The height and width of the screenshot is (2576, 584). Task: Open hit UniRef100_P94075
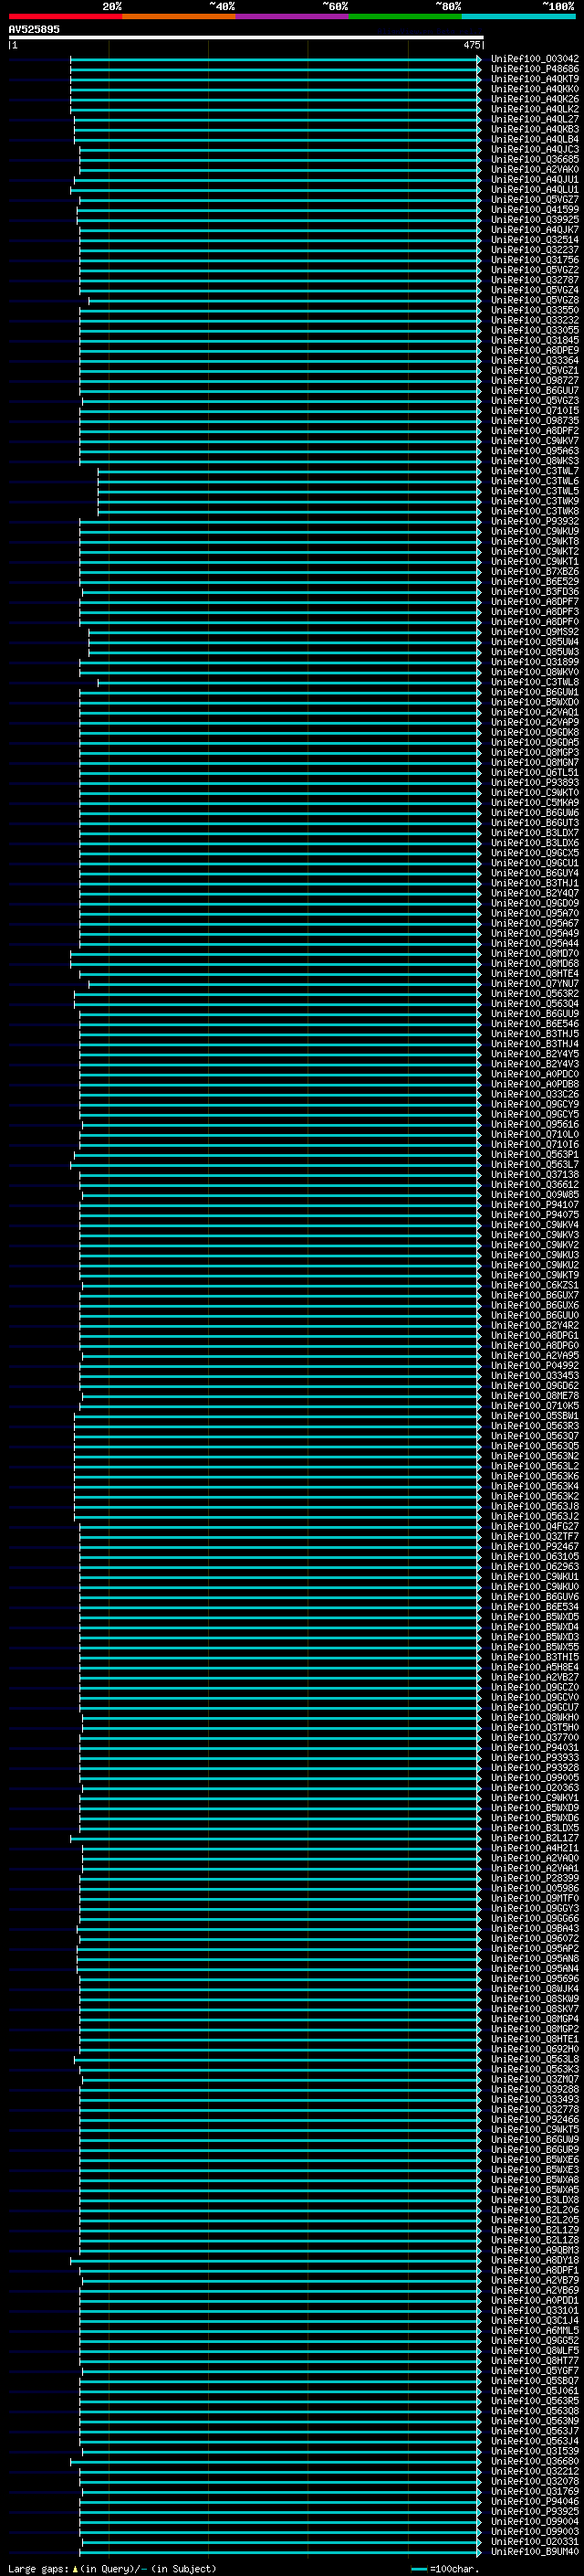tap(535, 1214)
